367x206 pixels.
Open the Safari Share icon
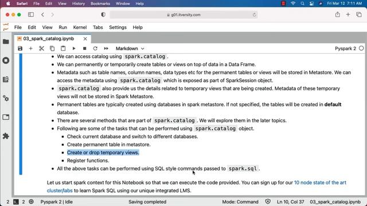coord(338,14)
